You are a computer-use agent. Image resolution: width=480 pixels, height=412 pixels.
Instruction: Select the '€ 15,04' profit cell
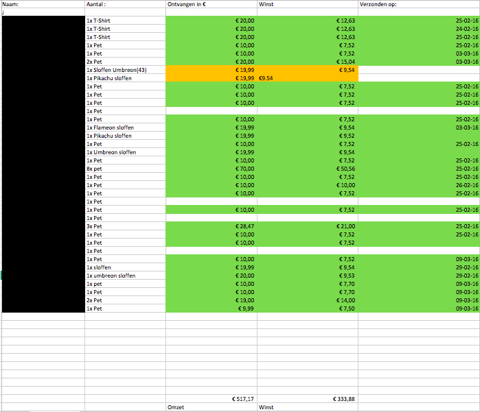308,62
